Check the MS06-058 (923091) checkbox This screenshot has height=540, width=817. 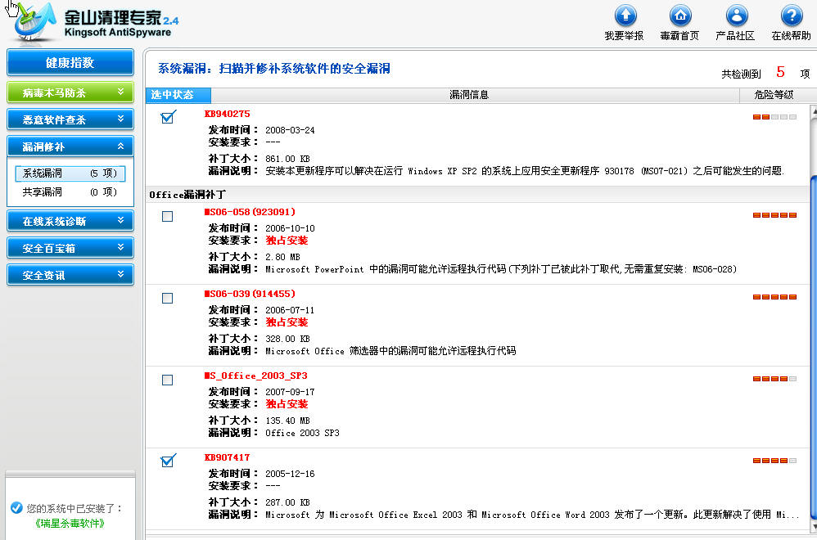168,217
